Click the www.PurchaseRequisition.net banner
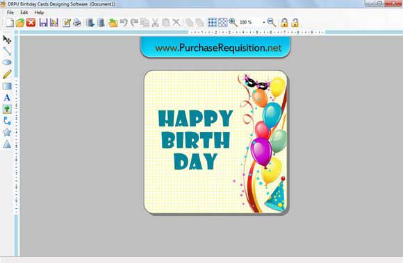The image size is (403, 263). click(x=215, y=47)
